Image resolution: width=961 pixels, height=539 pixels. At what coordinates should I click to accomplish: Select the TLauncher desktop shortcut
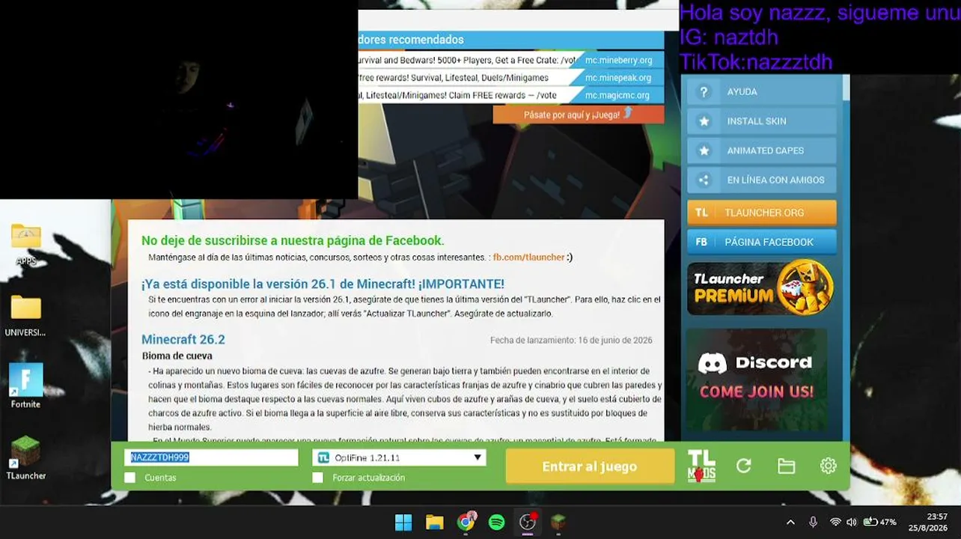tap(26, 457)
